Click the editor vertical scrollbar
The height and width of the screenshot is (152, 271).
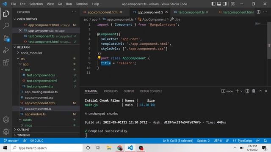(269, 41)
